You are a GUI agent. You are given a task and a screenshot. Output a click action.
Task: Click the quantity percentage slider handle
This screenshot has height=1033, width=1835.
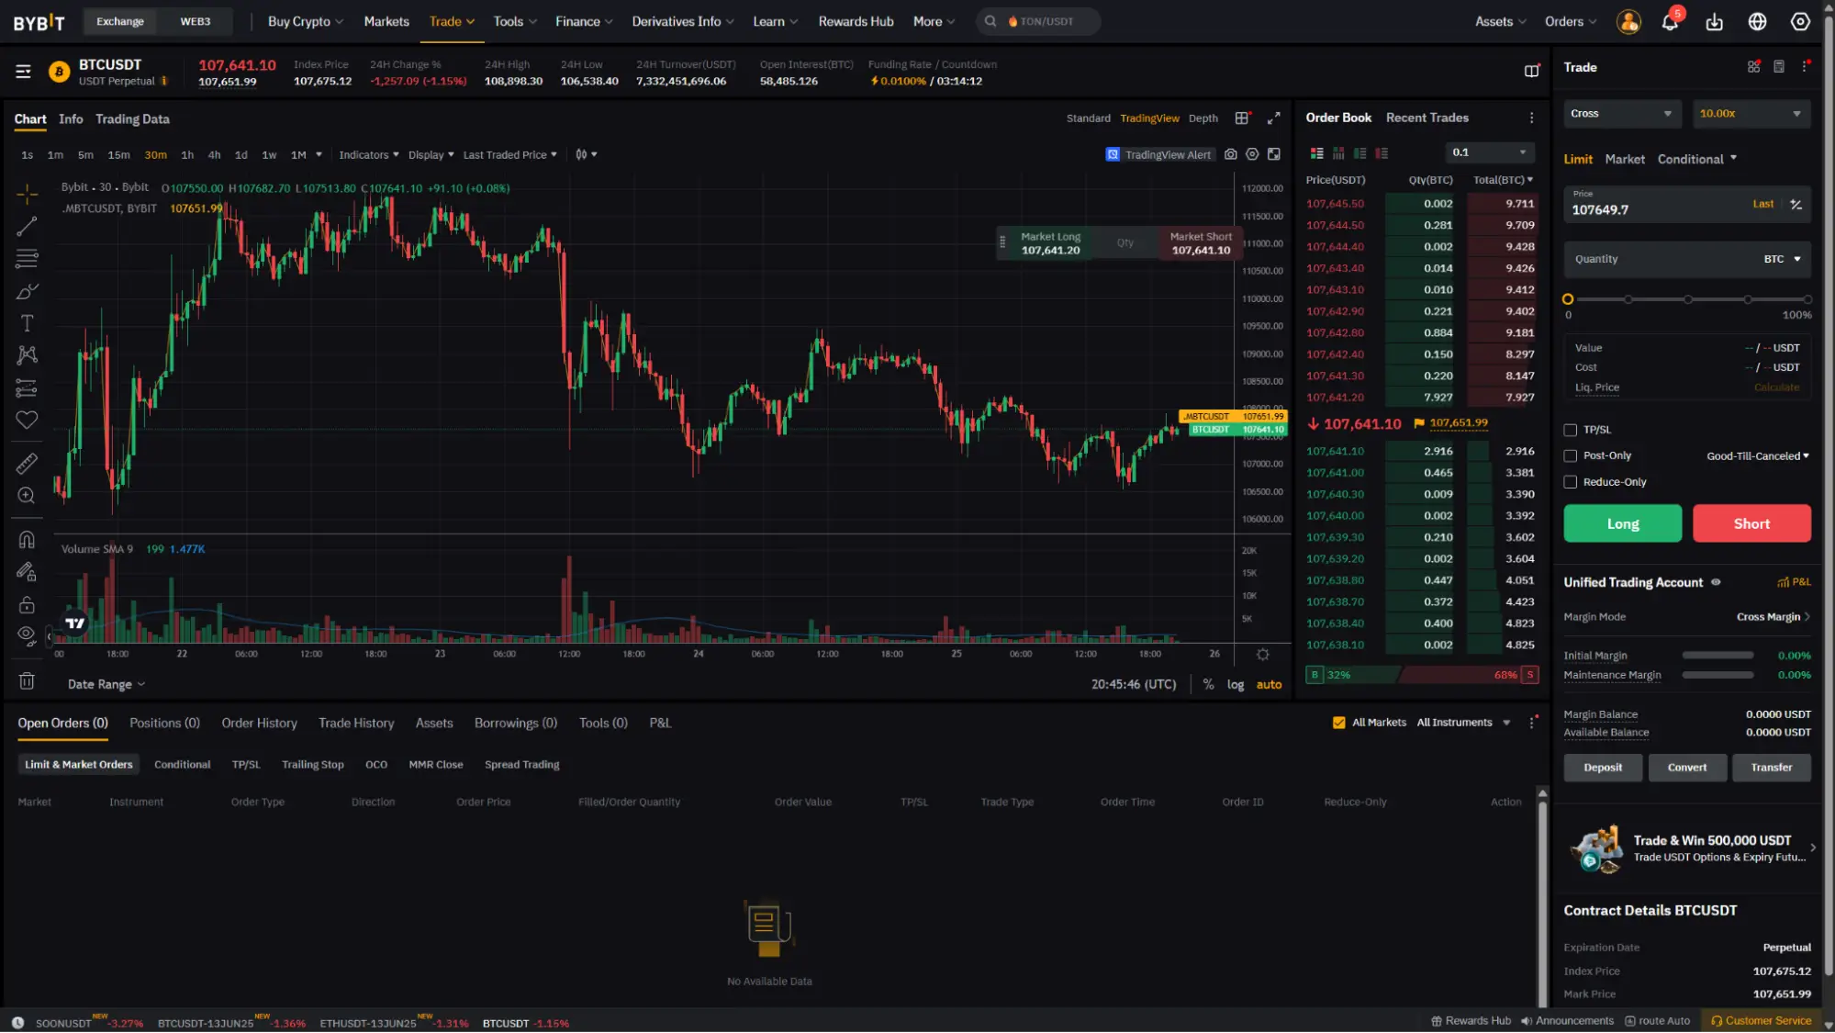(x=1568, y=299)
